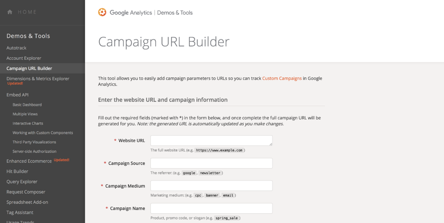Open Hit Builder tool
The width and height of the screenshot is (444, 223).
pos(17,171)
